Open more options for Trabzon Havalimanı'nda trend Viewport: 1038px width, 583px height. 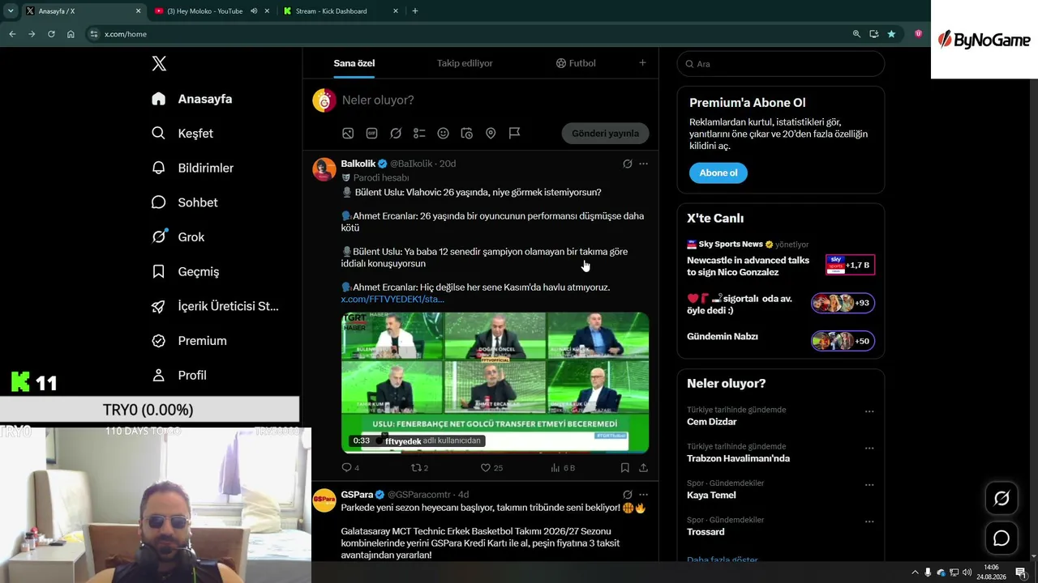click(x=869, y=449)
